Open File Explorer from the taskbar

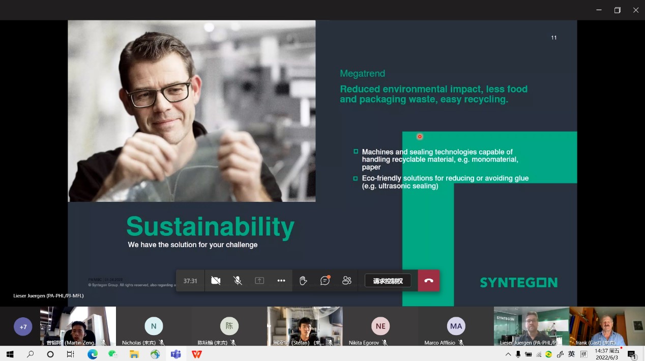tap(134, 354)
